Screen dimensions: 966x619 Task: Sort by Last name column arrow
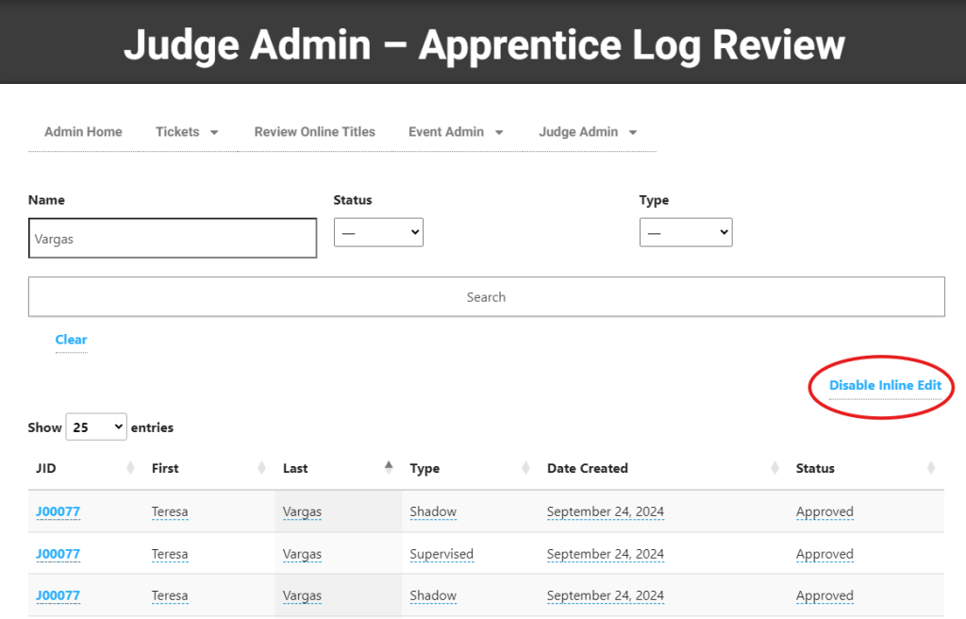tap(389, 468)
